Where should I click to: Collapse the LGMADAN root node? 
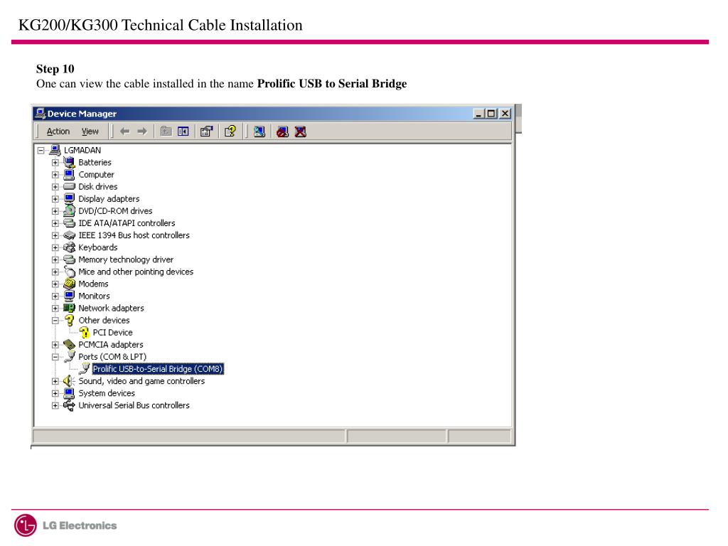click(41, 151)
